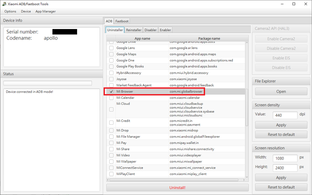312x195 pixels.
Task: Check the Google Play Books checkbox
Action: tap(111, 66)
